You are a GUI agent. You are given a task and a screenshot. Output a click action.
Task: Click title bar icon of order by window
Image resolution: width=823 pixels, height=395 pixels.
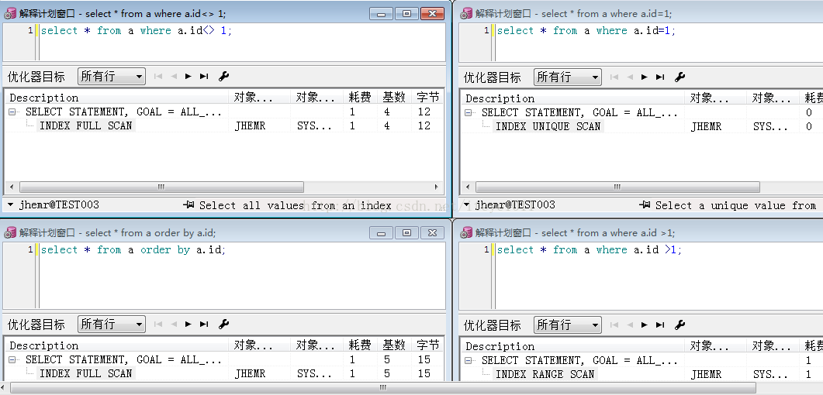[x=10, y=232]
